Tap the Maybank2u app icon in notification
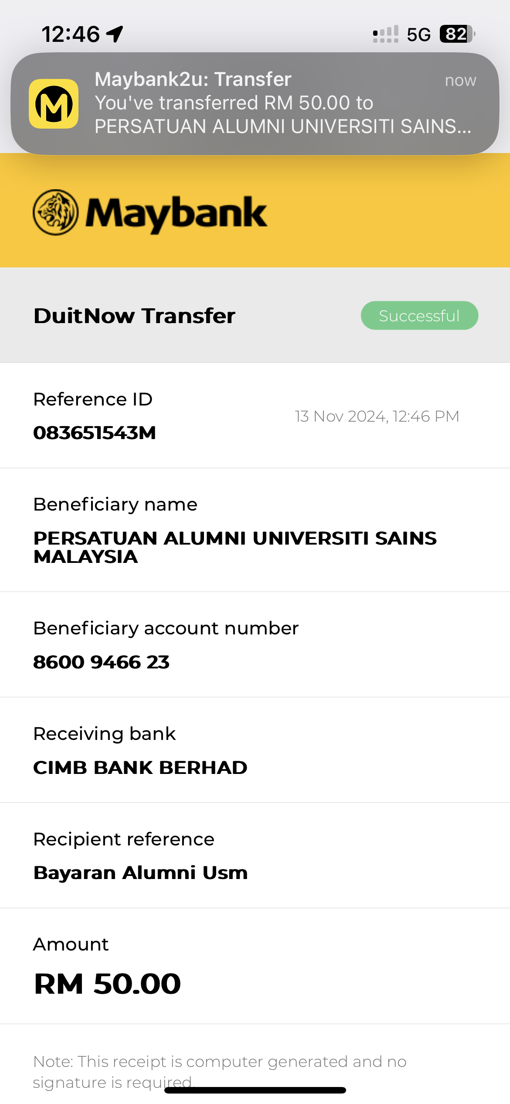510x1104 pixels. (54, 104)
